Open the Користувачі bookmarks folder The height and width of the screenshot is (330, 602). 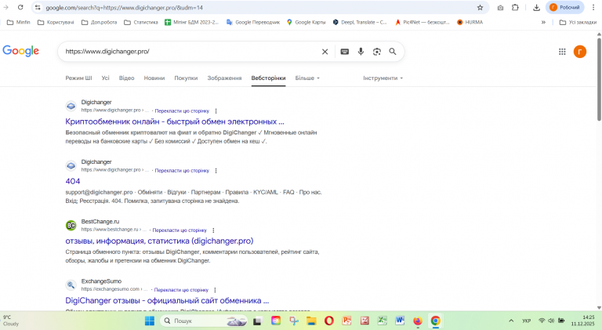click(x=56, y=22)
